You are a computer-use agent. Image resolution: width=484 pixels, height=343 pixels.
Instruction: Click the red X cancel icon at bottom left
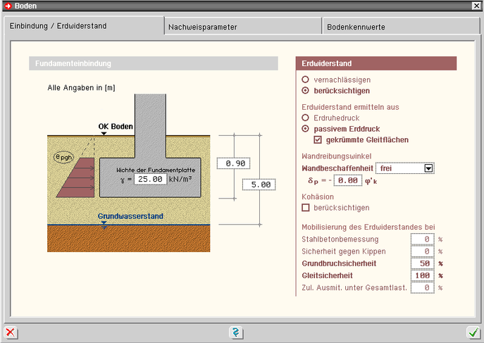click(x=11, y=332)
